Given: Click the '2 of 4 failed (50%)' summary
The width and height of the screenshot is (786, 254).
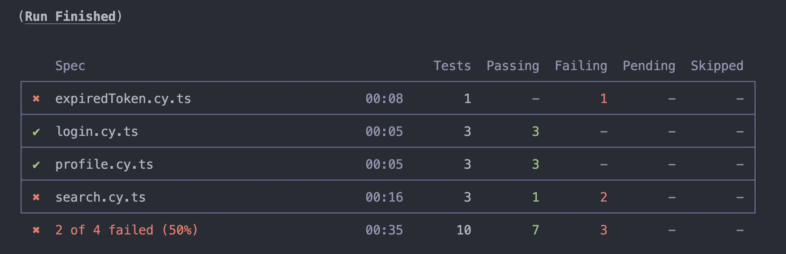Looking at the screenshot, I should 126,230.
